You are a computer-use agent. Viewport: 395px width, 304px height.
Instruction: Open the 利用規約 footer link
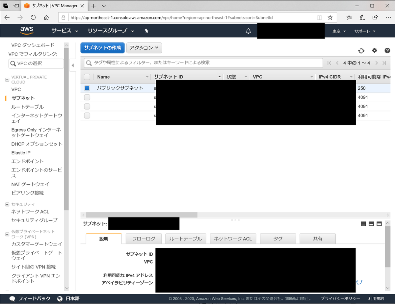coord(376,299)
